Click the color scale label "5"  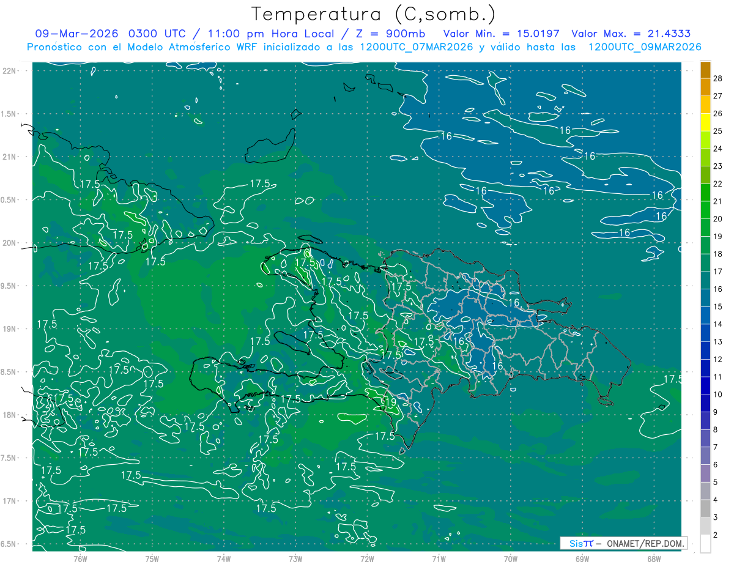pos(716,483)
